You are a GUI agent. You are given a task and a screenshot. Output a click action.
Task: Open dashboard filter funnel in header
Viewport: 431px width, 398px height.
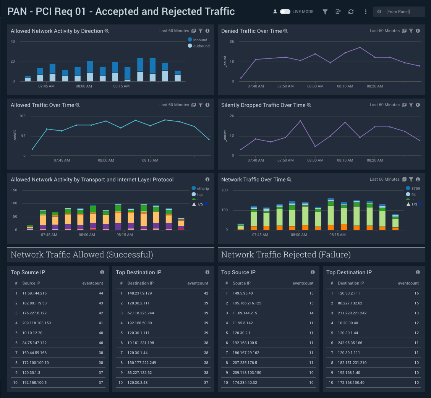pos(325,12)
